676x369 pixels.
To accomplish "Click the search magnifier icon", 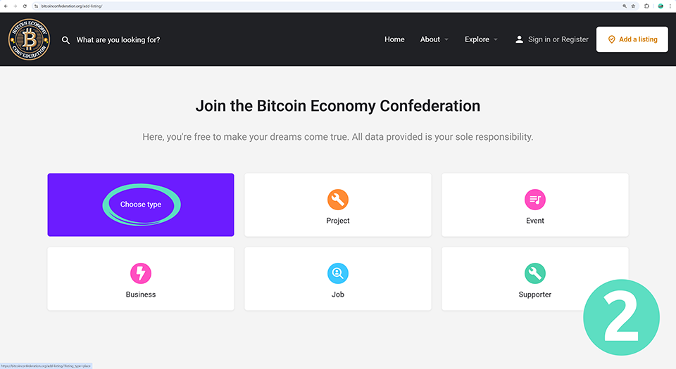I will [66, 40].
